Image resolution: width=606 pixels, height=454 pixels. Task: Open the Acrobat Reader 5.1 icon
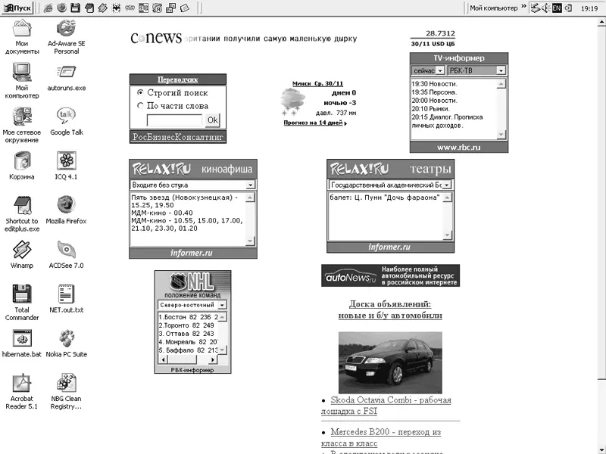click(x=22, y=383)
